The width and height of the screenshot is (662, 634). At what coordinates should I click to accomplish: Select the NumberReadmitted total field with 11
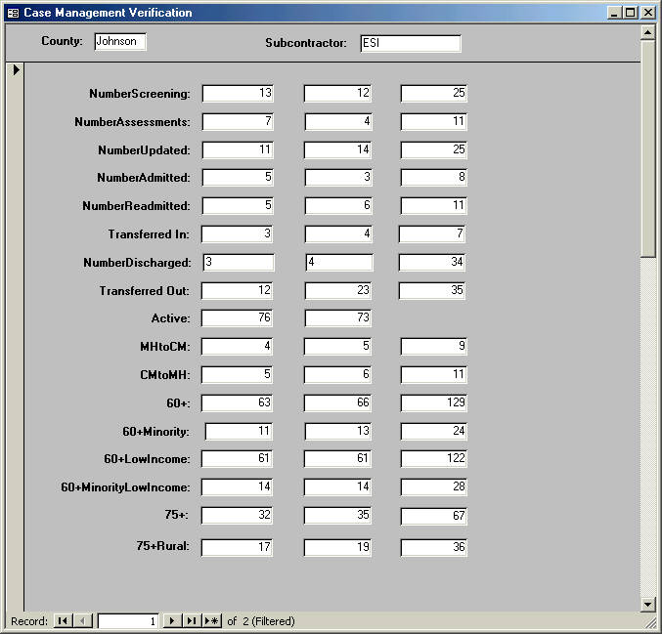pos(434,205)
